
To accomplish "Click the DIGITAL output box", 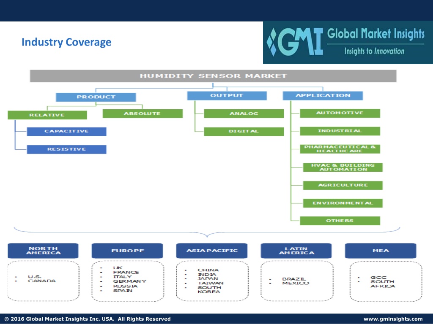I will coord(244,132).
